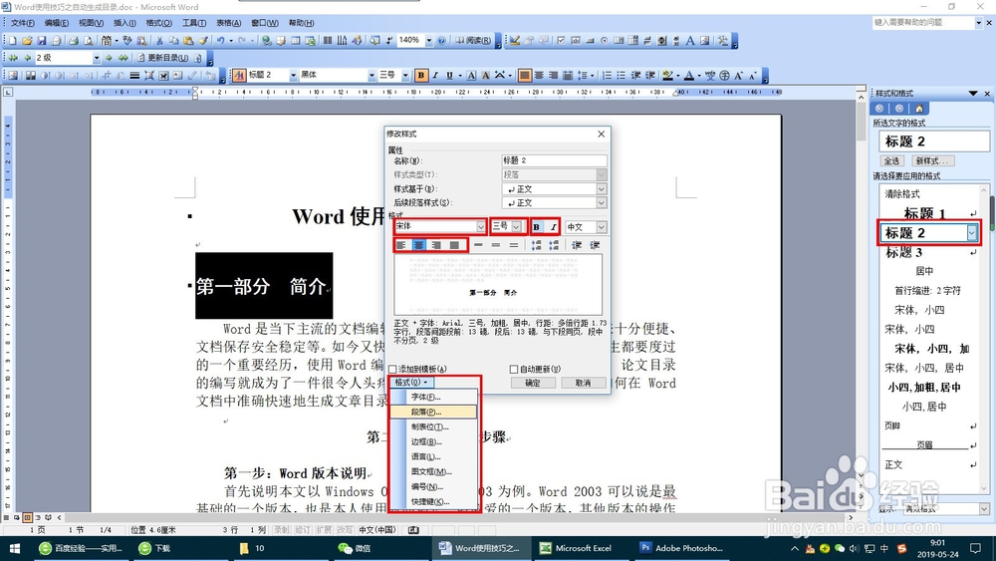This screenshot has height=561, width=996.
Task: Select right alignment in the Modify Style dialog
Action: click(x=436, y=244)
